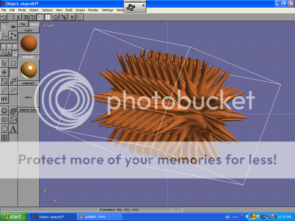Click the Redo toolbar icon
Viewport: 295px width, 221px height.
(11, 17)
